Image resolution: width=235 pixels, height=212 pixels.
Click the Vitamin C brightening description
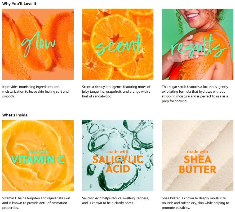pyautogui.click(x=36, y=203)
